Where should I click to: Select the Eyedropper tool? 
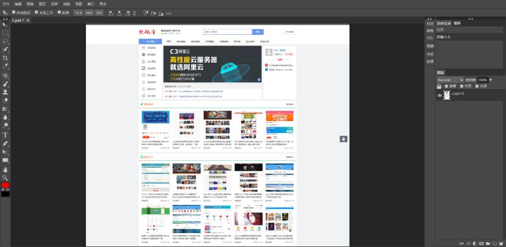tap(5, 66)
